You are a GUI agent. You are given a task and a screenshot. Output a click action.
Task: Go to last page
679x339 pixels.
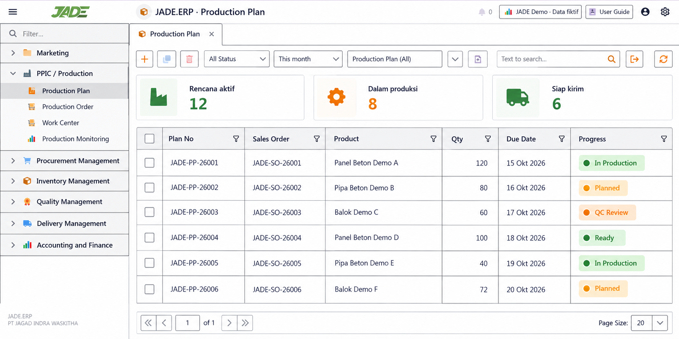click(x=245, y=323)
